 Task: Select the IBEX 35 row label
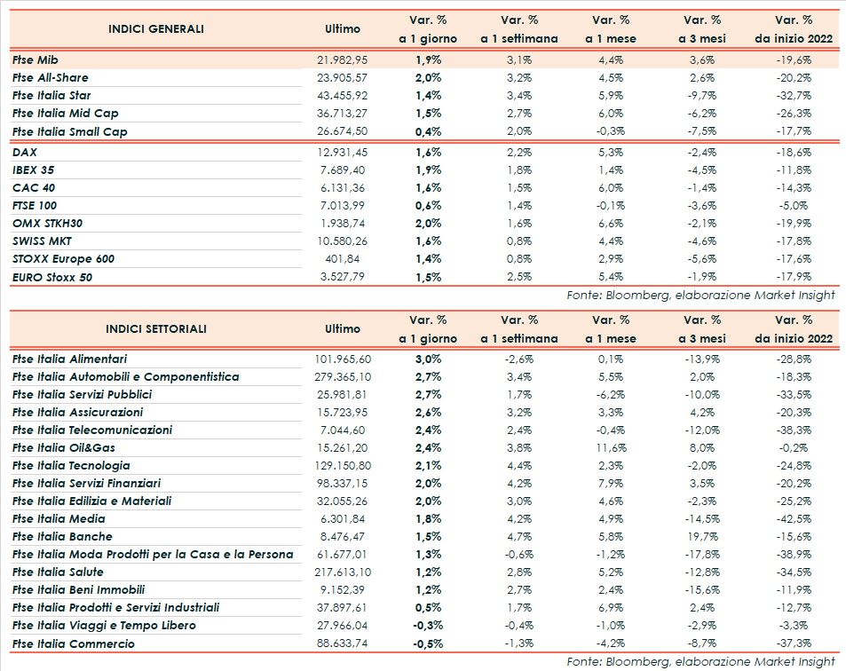click(x=34, y=170)
